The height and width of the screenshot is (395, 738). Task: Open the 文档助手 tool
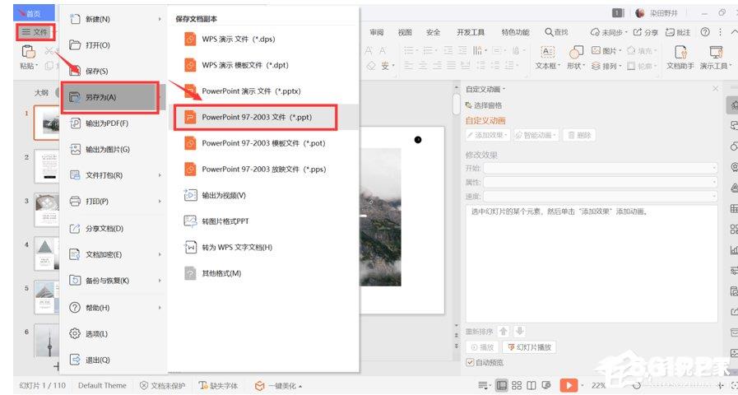coord(680,58)
